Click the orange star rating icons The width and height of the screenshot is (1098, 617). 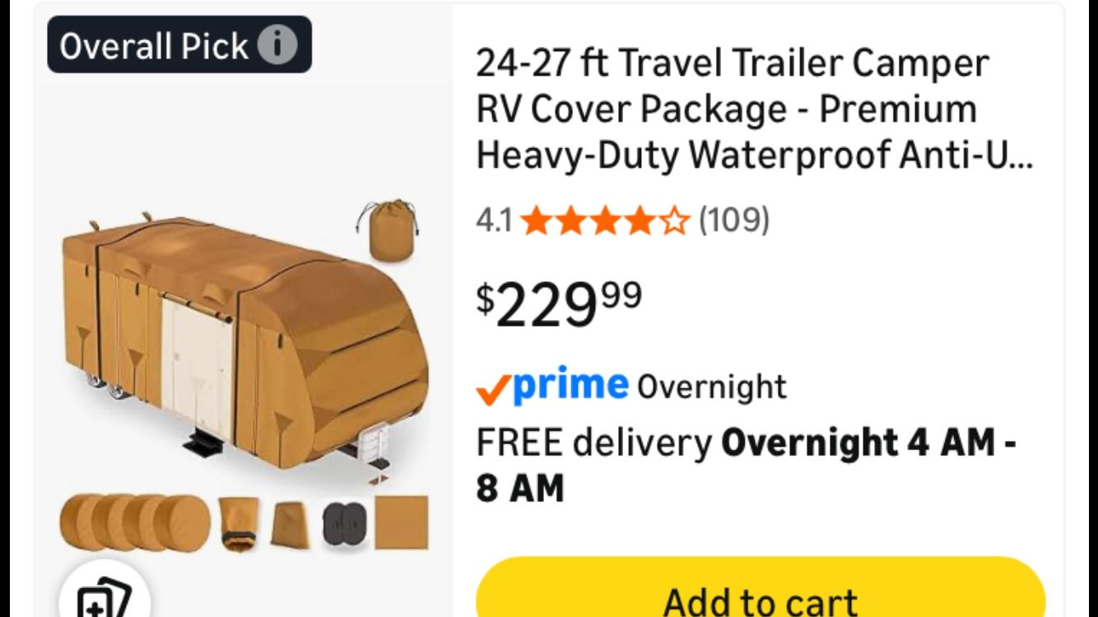(x=605, y=220)
